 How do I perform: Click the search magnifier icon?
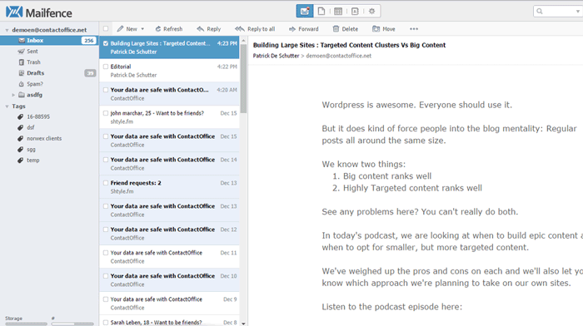click(540, 11)
